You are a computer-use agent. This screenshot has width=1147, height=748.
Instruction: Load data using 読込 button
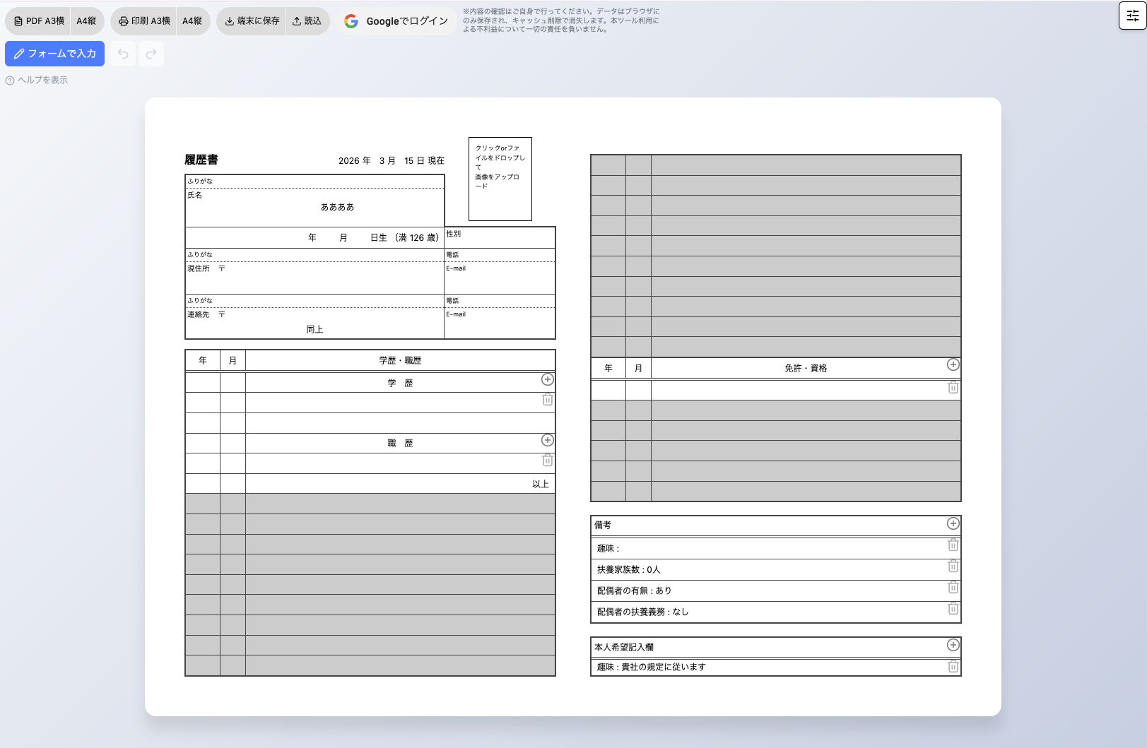(307, 21)
